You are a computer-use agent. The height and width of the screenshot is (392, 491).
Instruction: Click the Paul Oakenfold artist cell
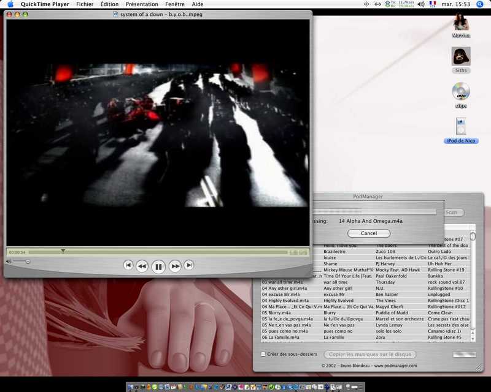tap(391, 276)
